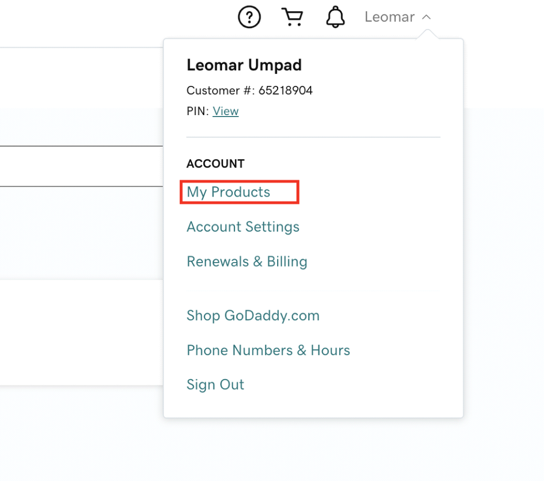Sign Out of the GoDaddy account

point(215,385)
